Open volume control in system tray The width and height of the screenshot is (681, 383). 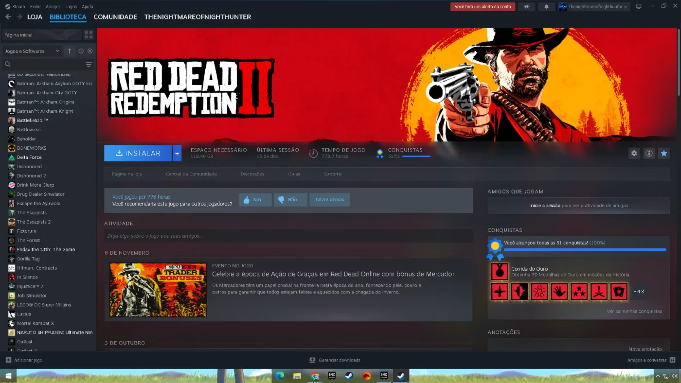pyautogui.click(x=675, y=376)
